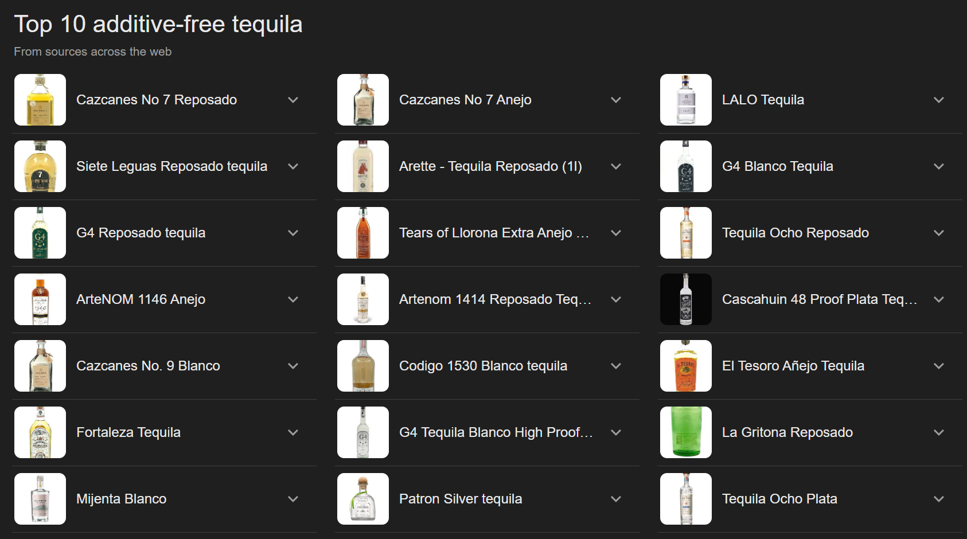Expand details for LALO Tequila

coord(939,100)
